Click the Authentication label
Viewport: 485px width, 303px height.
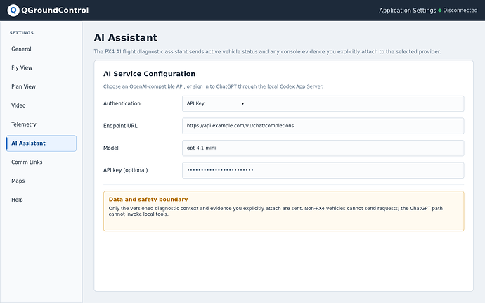[122, 103]
